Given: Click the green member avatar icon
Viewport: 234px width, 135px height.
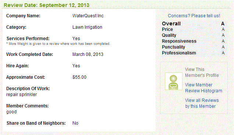Looking at the screenshot, I should tap(174, 81).
